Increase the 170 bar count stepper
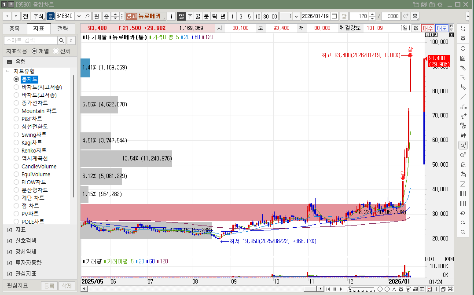 (372, 14)
